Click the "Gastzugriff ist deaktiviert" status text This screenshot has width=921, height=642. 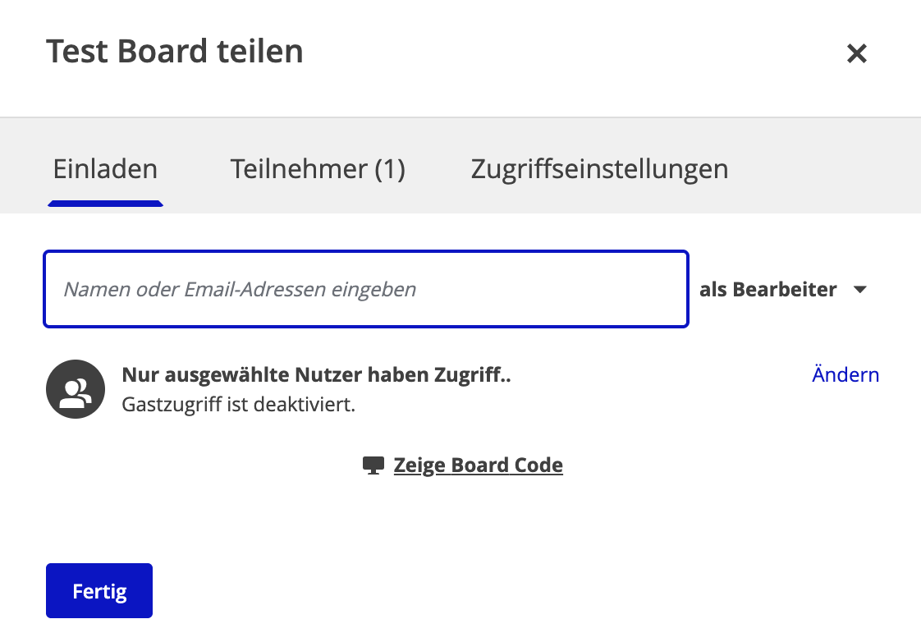pos(238,405)
